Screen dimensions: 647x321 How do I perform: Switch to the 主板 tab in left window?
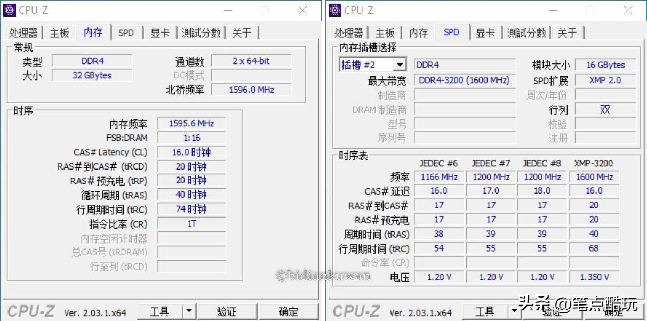tap(59, 32)
